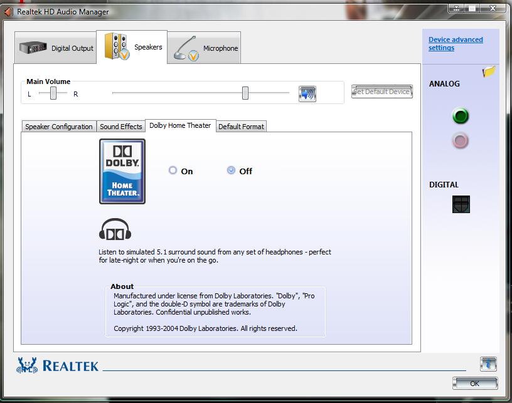Click the Main Volume label
This screenshot has height=403, width=512.
tap(48, 81)
